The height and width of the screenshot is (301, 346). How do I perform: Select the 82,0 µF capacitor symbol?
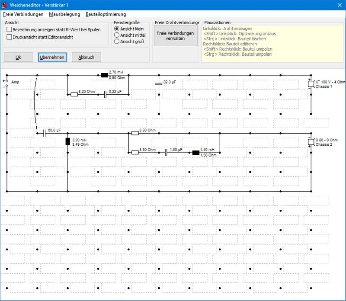[x=159, y=83]
